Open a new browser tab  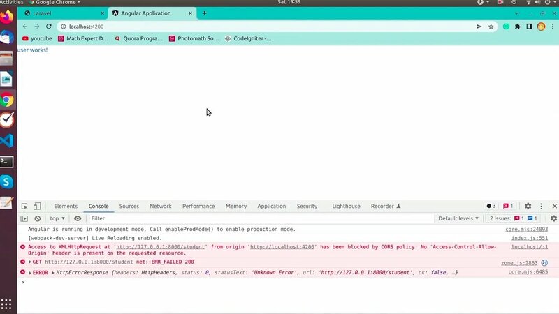pyautogui.click(x=204, y=13)
